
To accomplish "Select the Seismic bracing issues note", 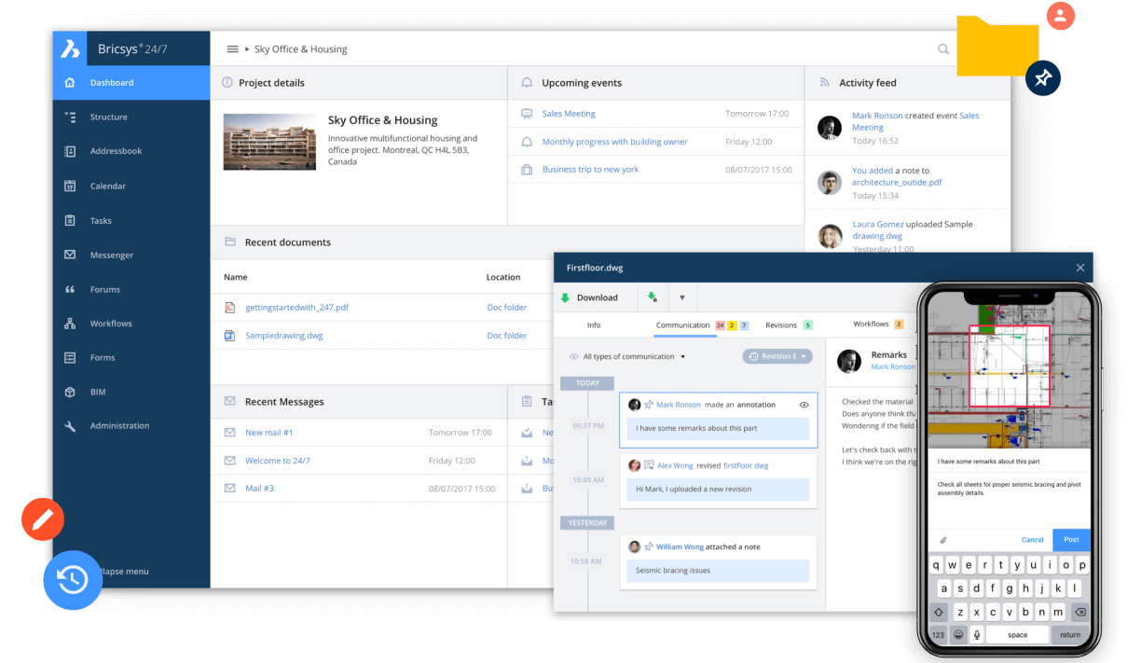I will (x=718, y=571).
